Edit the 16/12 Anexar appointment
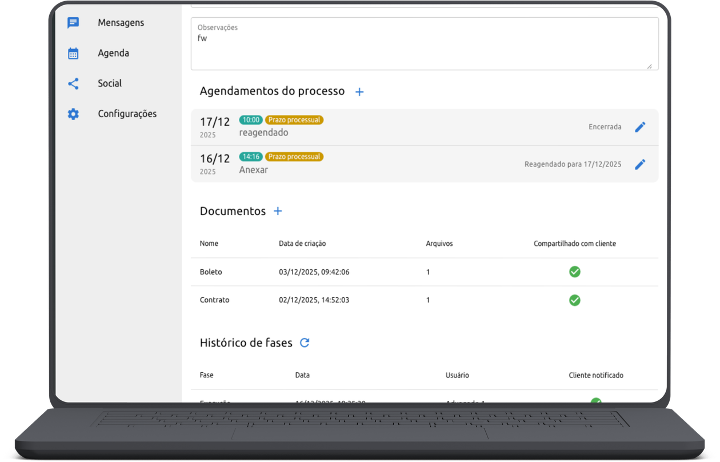 tap(640, 164)
